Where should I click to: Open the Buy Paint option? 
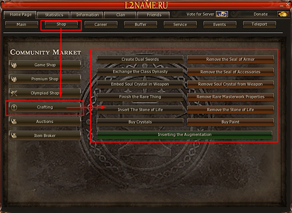[x=230, y=122]
